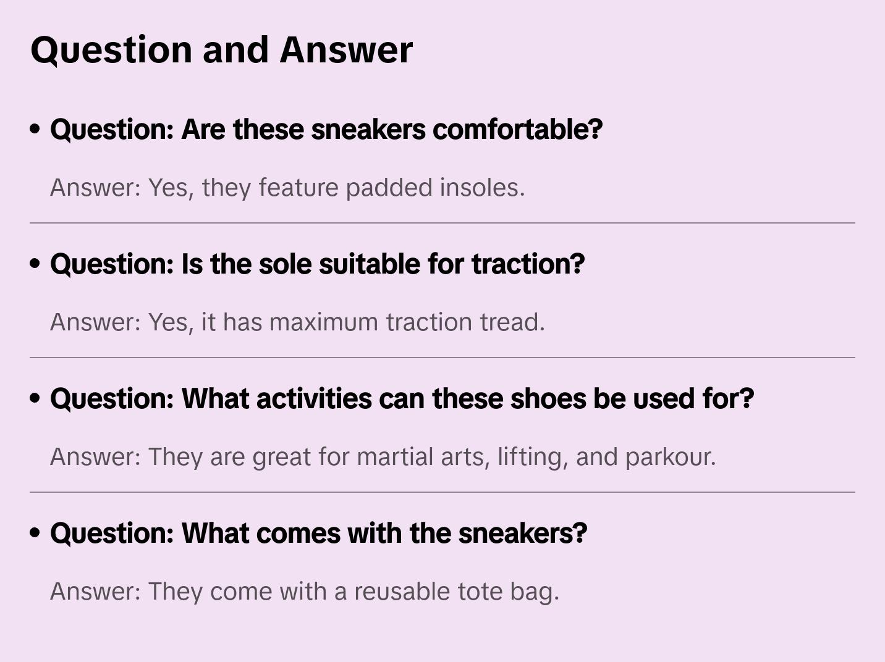Click divider line below the padded insoles answer
The height and width of the screenshot is (662, 885).
[x=443, y=223]
